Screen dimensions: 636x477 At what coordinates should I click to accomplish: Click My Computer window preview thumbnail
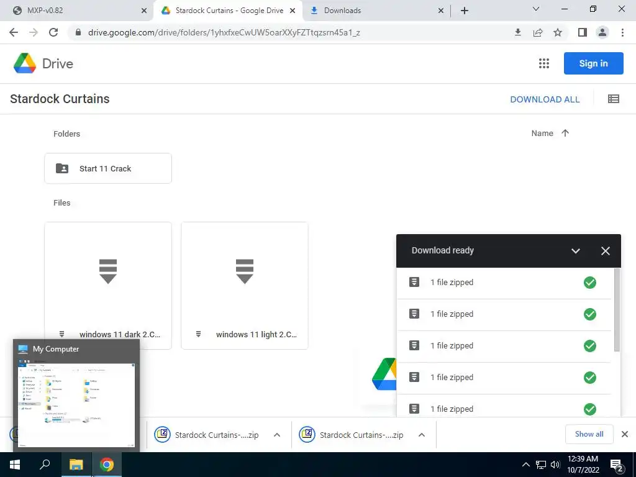(76, 395)
